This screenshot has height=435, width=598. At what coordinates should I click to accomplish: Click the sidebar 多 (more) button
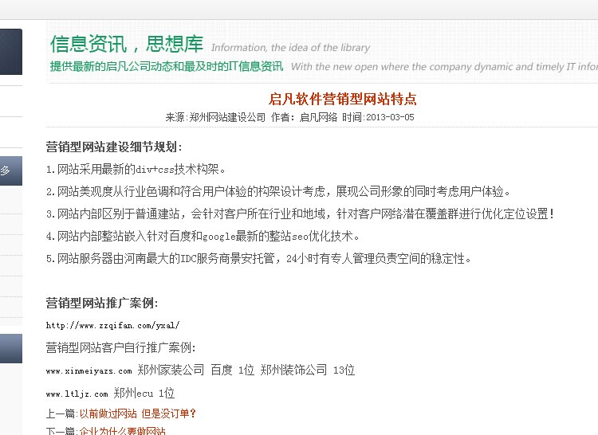pyautogui.click(x=6, y=170)
